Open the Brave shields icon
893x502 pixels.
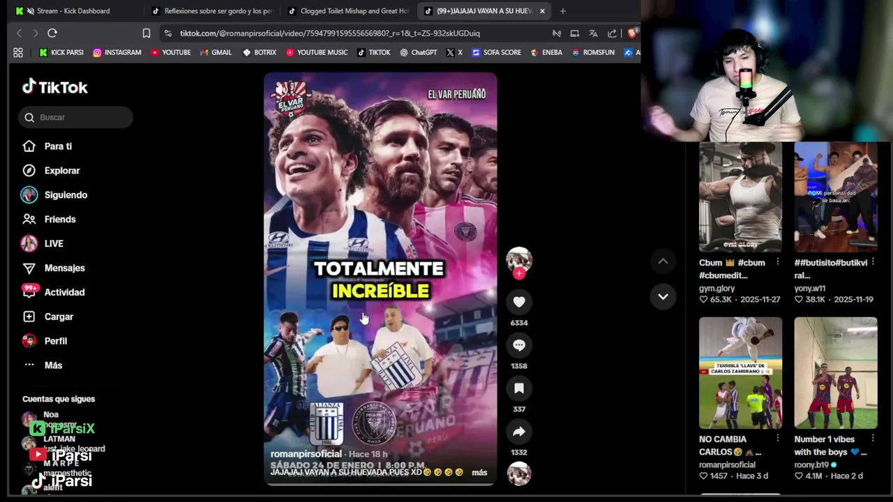(x=632, y=33)
